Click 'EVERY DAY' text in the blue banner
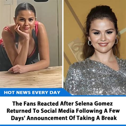The height and width of the screenshot is (126, 126). pyautogui.click(x=46, y=93)
